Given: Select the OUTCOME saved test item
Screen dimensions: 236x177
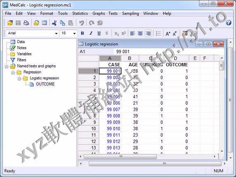Looking at the screenshot, I should [45, 84].
